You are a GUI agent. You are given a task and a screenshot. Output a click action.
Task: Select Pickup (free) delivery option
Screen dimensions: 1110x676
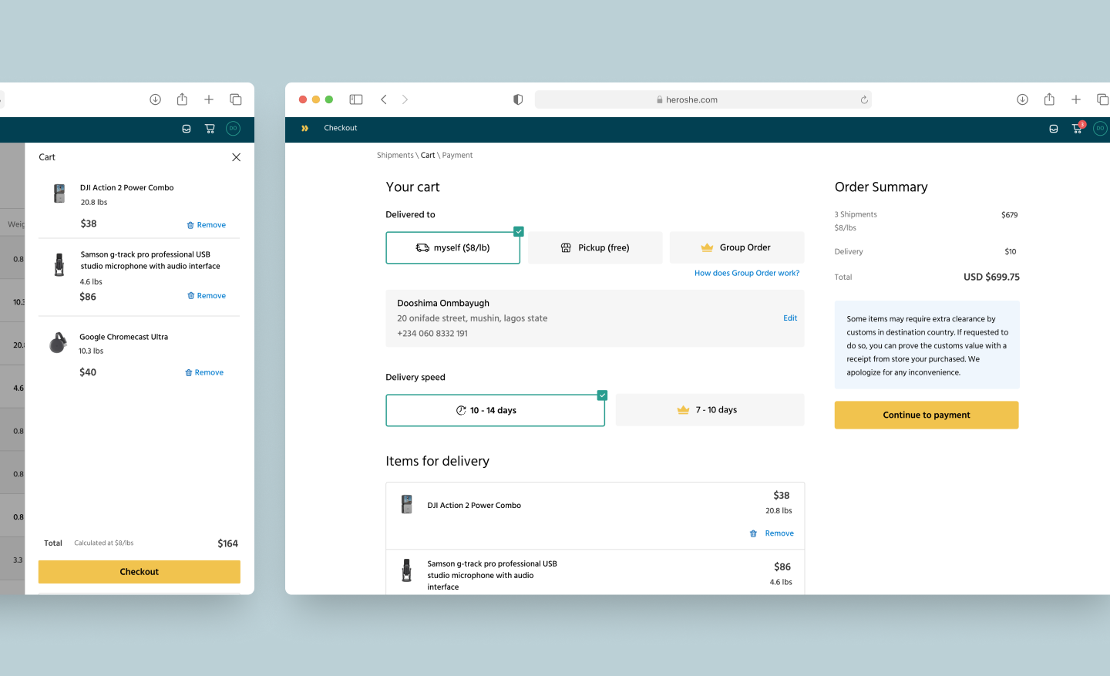click(x=594, y=247)
